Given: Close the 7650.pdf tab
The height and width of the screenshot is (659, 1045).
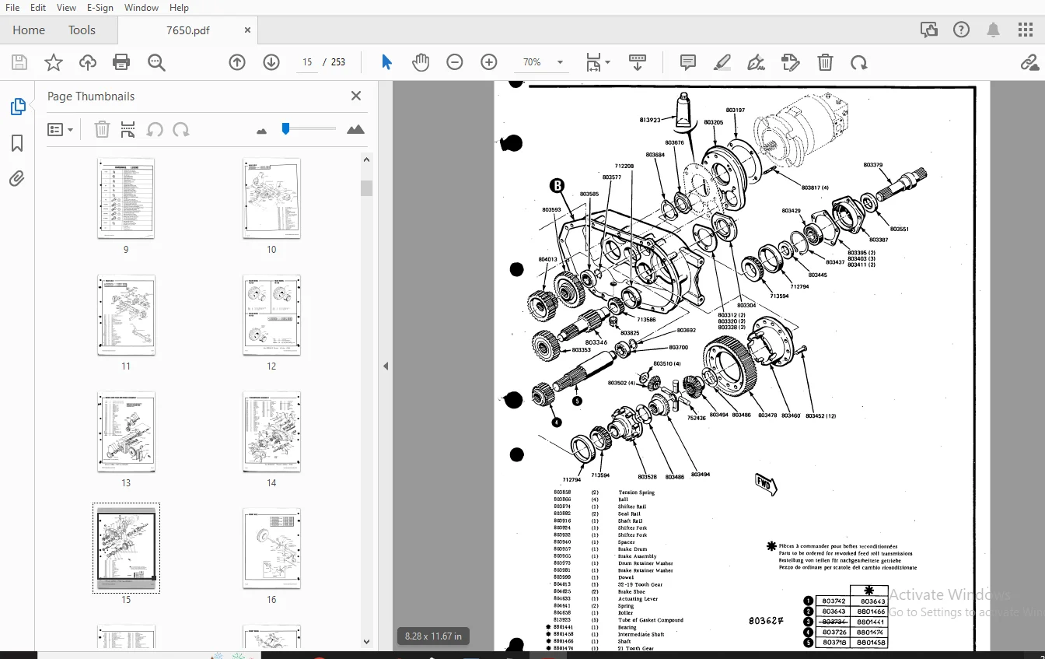Looking at the screenshot, I should point(248,30).
